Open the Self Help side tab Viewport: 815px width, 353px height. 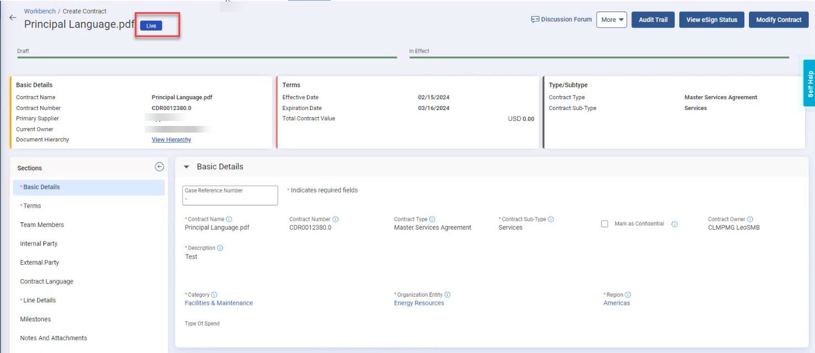[809, 83]
